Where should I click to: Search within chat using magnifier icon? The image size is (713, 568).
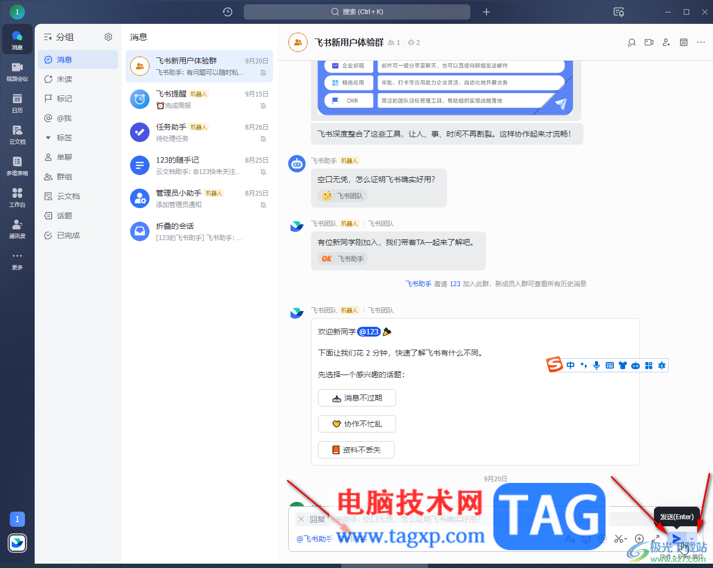tap(632, 42)
